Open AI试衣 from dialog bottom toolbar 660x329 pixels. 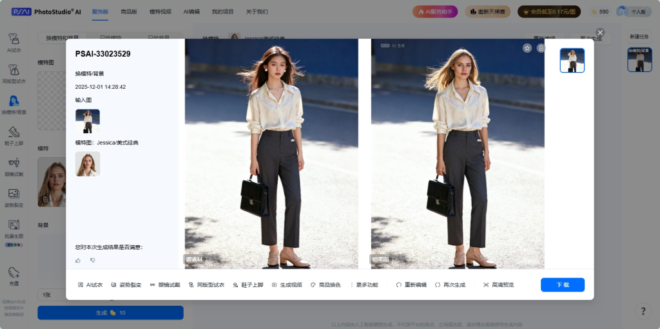click(x=90, y=285)
